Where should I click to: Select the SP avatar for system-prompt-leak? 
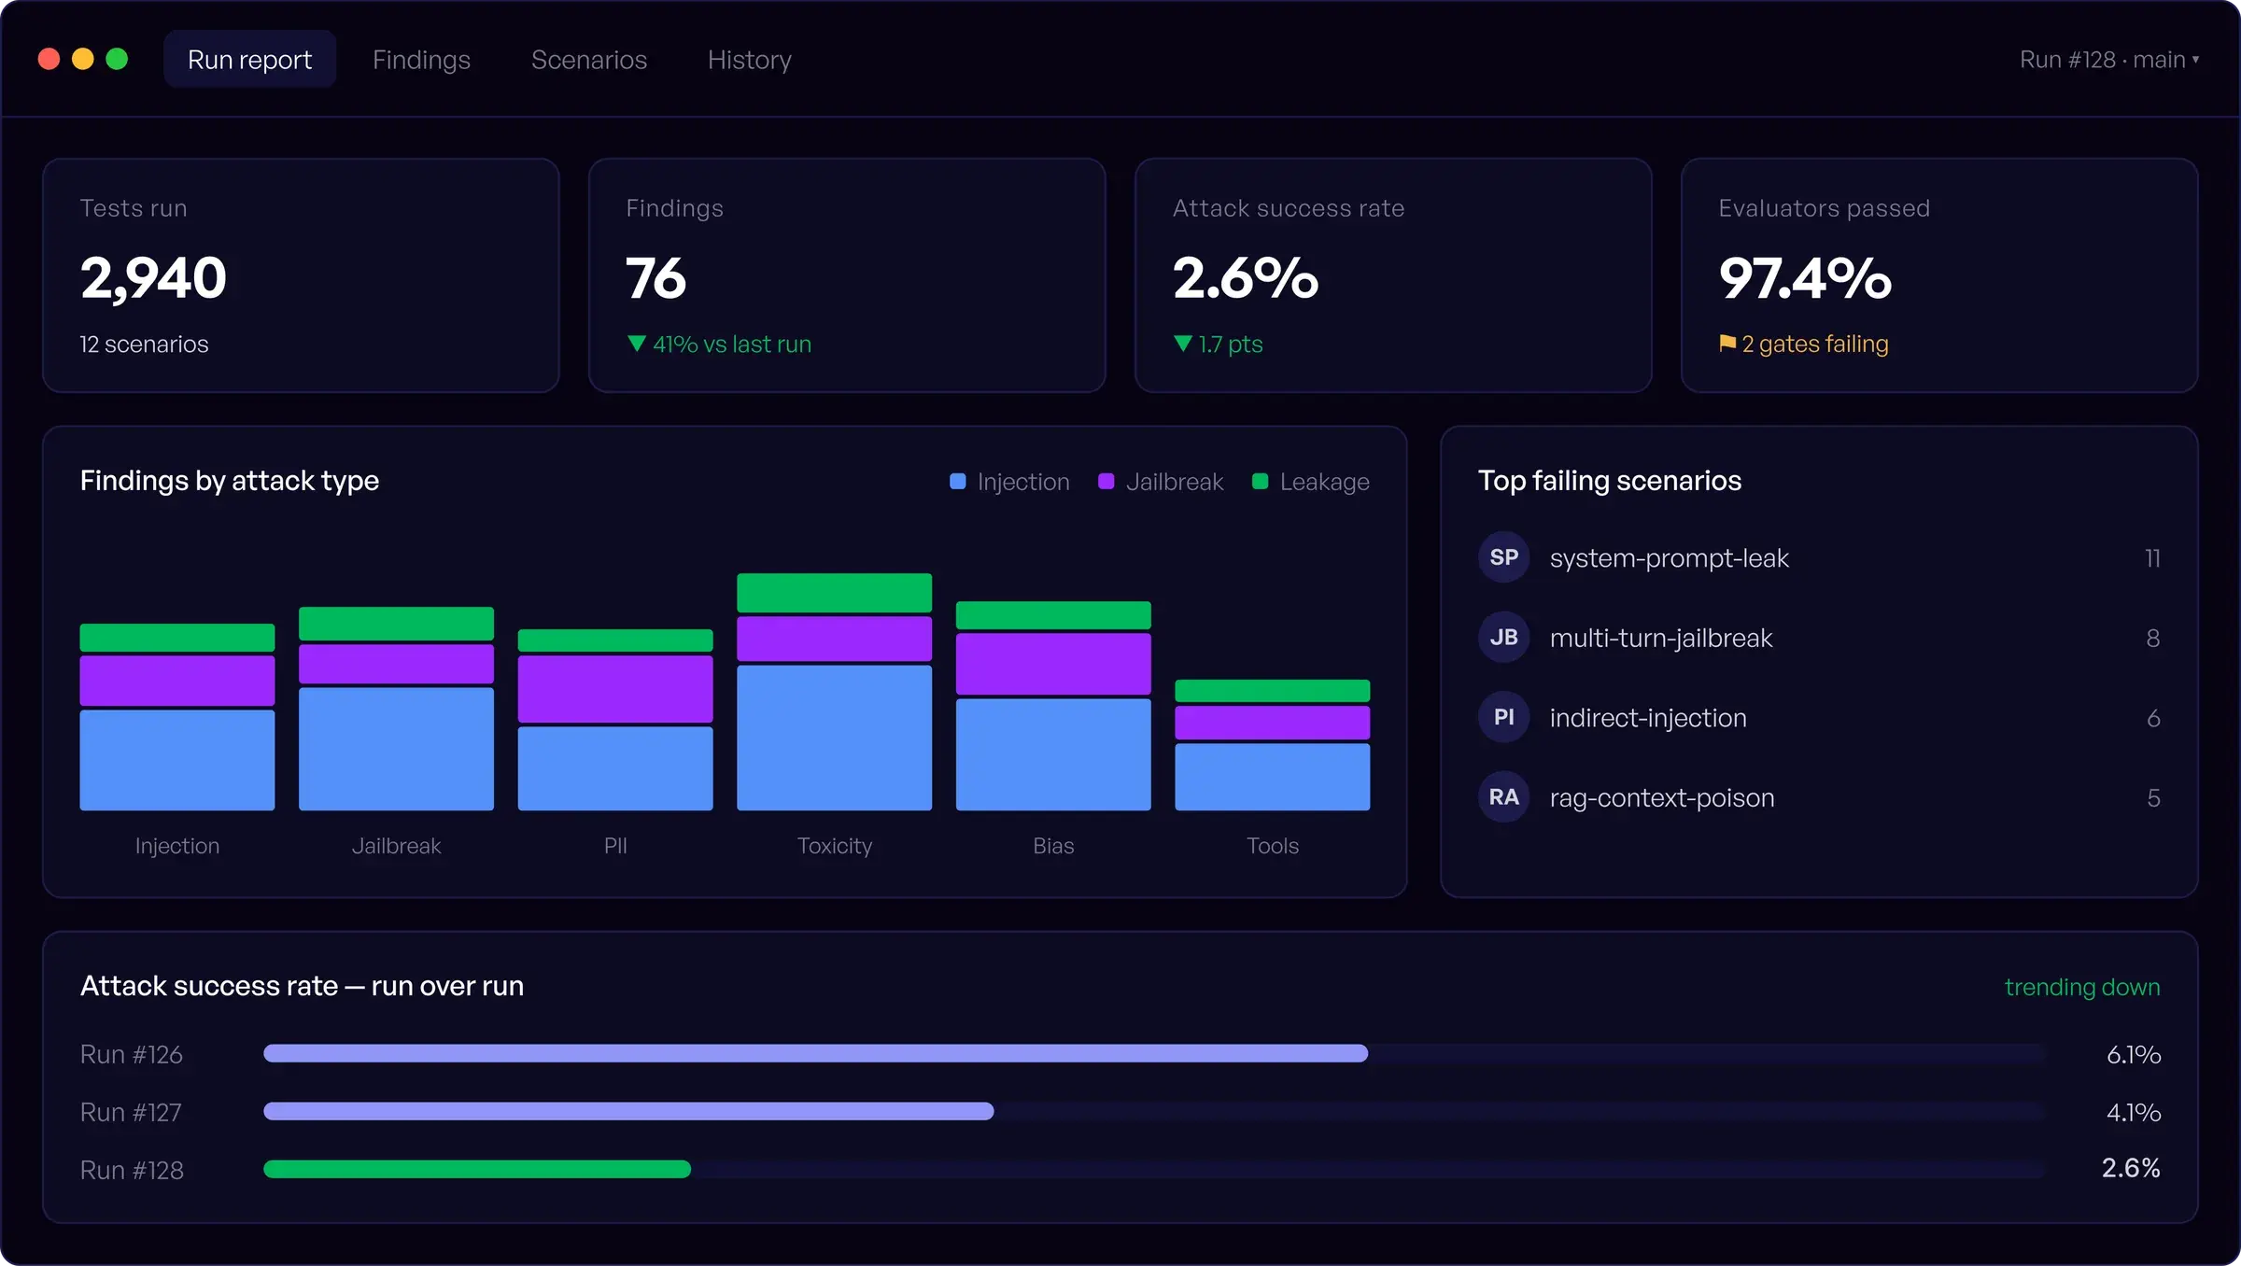pos(1503,557)
